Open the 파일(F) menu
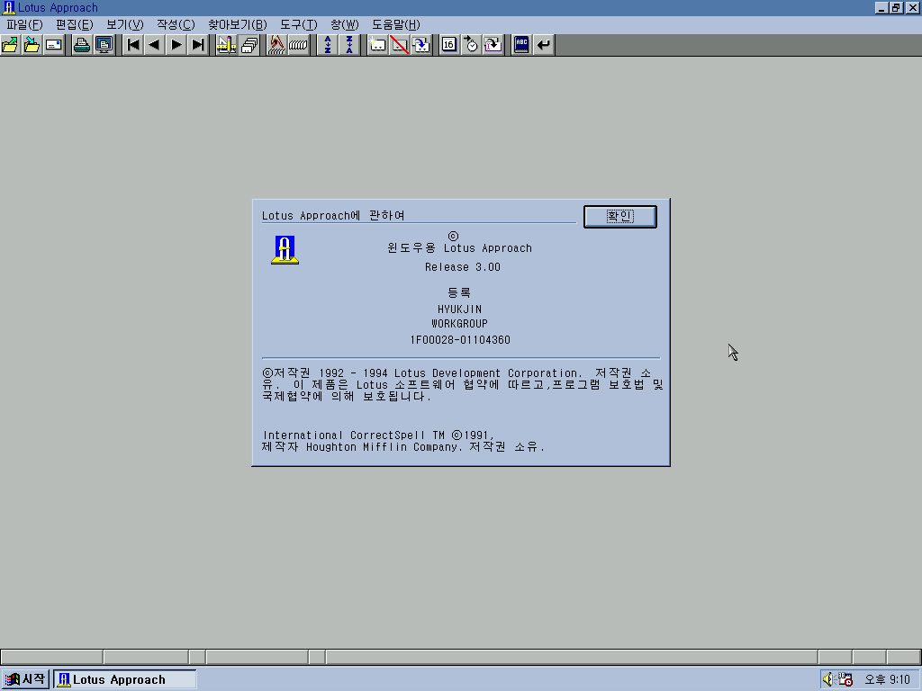This screenshot has width=922, height=691. click(24, 24)
